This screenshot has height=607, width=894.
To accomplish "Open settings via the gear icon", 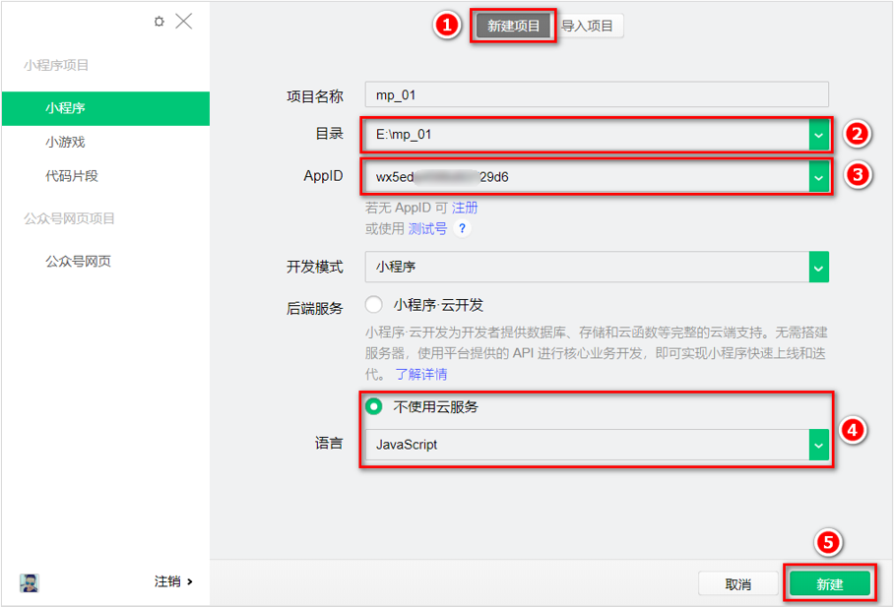I will tap(160, 22).
